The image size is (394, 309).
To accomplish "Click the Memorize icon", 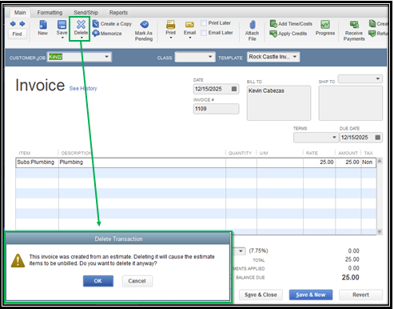I will tap(96, 34).
